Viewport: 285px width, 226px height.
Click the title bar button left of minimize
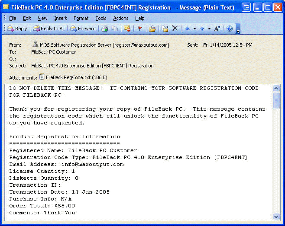(x=246, y=7)
